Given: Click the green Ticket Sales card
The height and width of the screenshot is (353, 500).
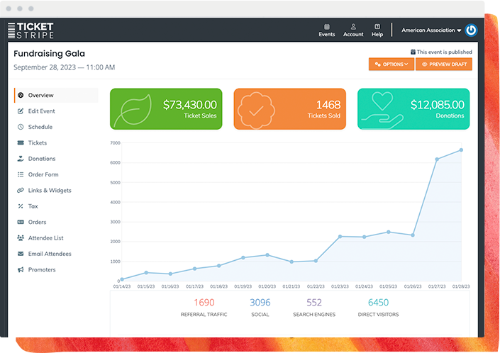Looking at the screenshot, I should [x=166, y=109].
